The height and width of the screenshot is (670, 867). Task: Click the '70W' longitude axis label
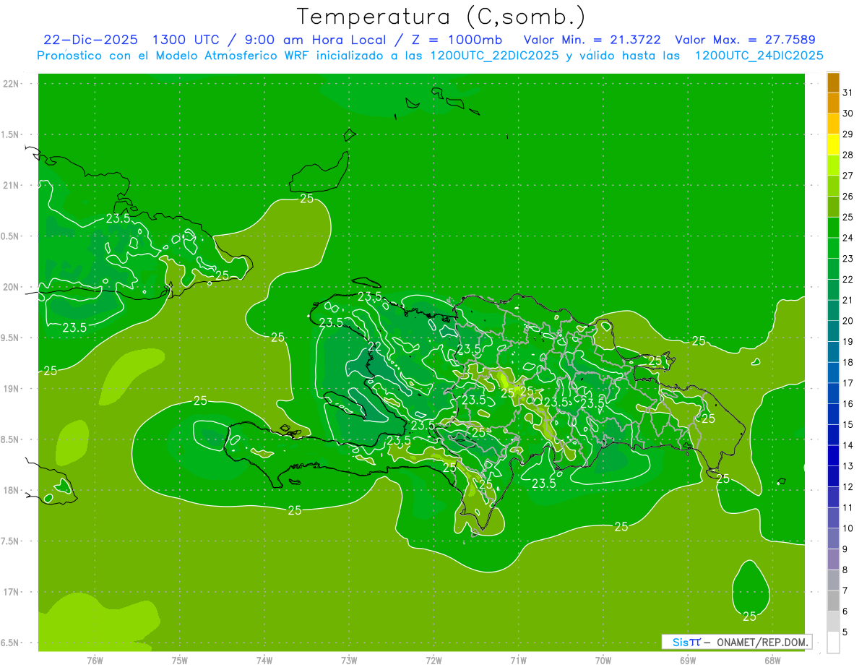click(x=603, y=661)
